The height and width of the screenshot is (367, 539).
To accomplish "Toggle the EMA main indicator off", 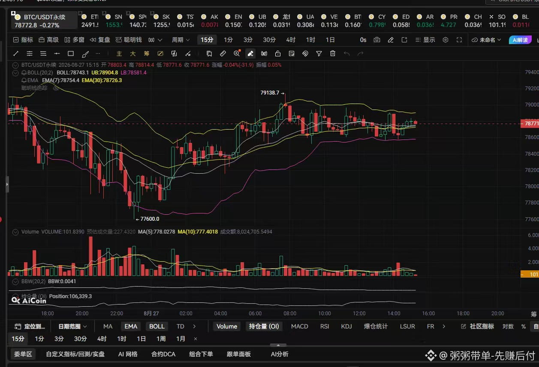I will point(131,326).
